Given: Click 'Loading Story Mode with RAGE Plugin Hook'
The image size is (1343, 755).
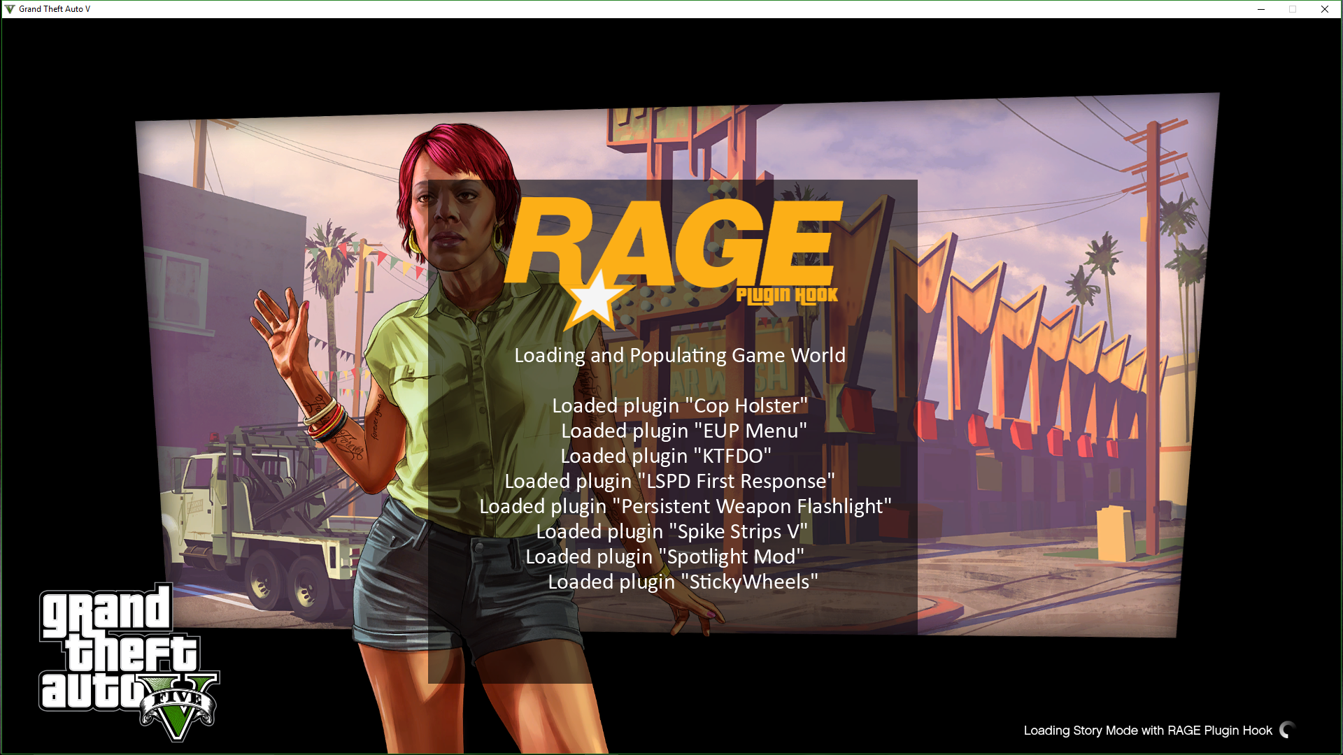Looking at the screenshot, I should click(1147, 731).
